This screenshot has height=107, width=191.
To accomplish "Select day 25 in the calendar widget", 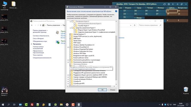I will [139, 14].
